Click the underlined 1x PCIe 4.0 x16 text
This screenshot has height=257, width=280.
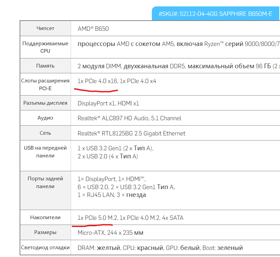coord(97,81)
